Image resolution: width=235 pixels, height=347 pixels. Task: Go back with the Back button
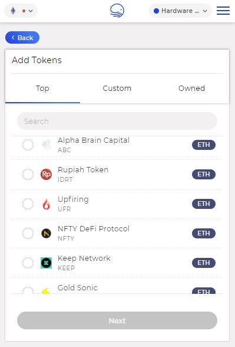[x=22, y=38]
